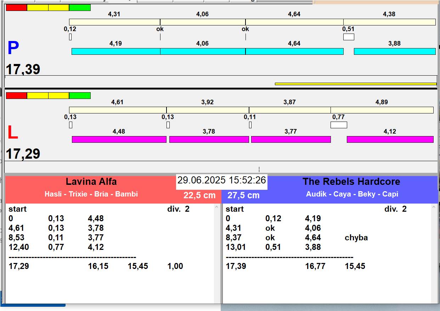Click the 22,5 cm jump height label
This screenshot has width=440, height=311.
coord(199,195)
